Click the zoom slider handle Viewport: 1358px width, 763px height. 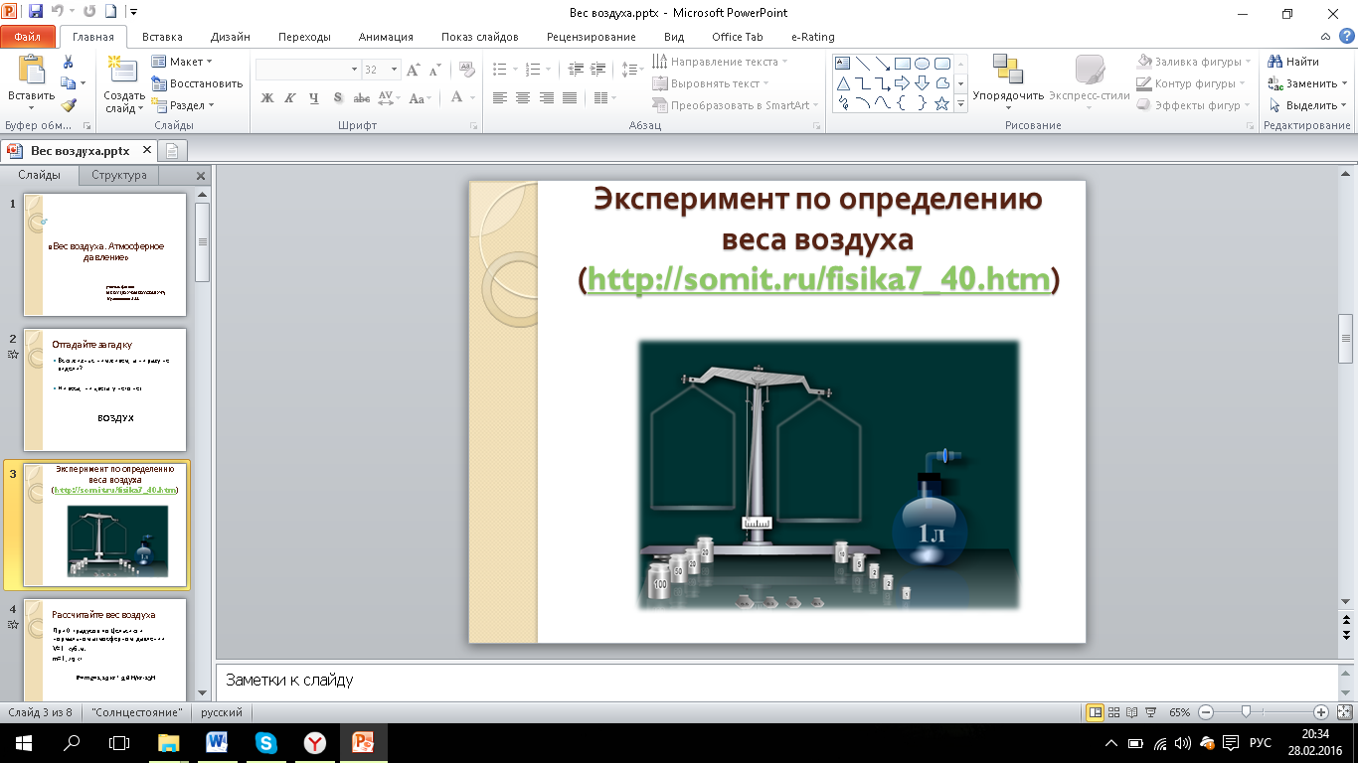1246,712
